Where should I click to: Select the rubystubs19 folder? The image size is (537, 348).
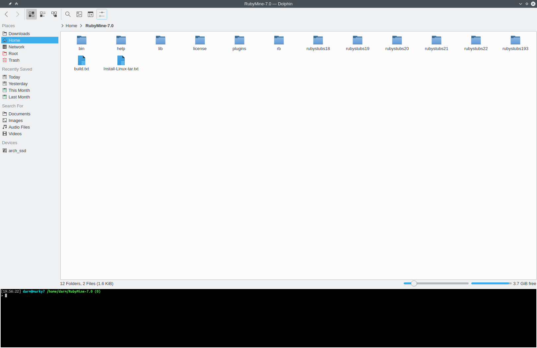[358, 43]
